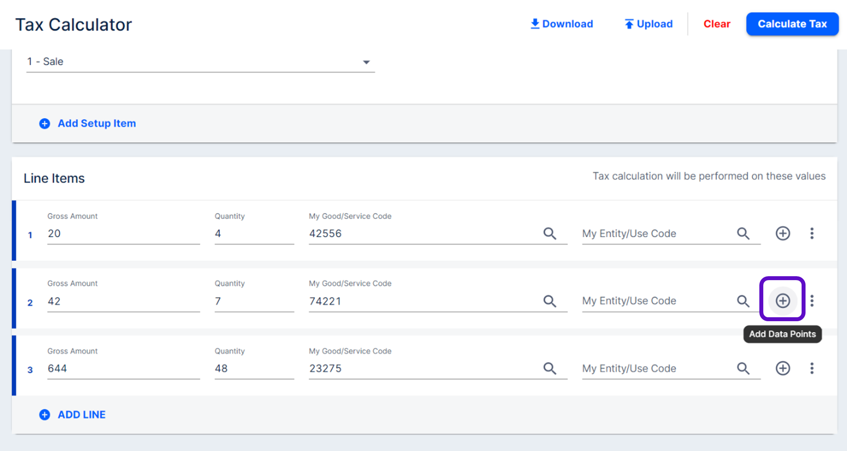The image size is (847, 451).
Task: Edit Gross Amount field on line 2
Action: [x=123, y=301]
